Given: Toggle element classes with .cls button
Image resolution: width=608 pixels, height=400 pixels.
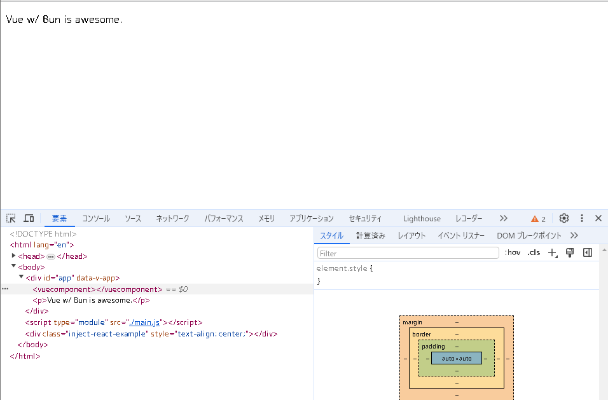Looking at the screenshot, I should [533, 252].
